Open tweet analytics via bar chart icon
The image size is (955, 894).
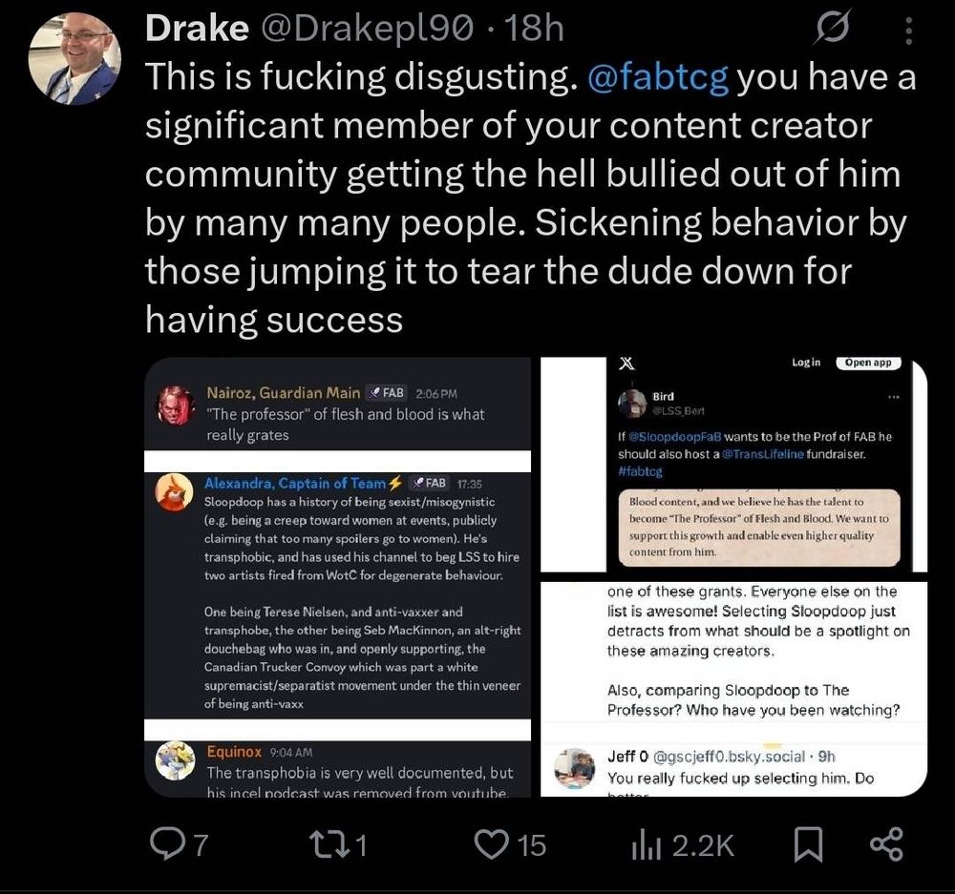[x=646, y=842]
